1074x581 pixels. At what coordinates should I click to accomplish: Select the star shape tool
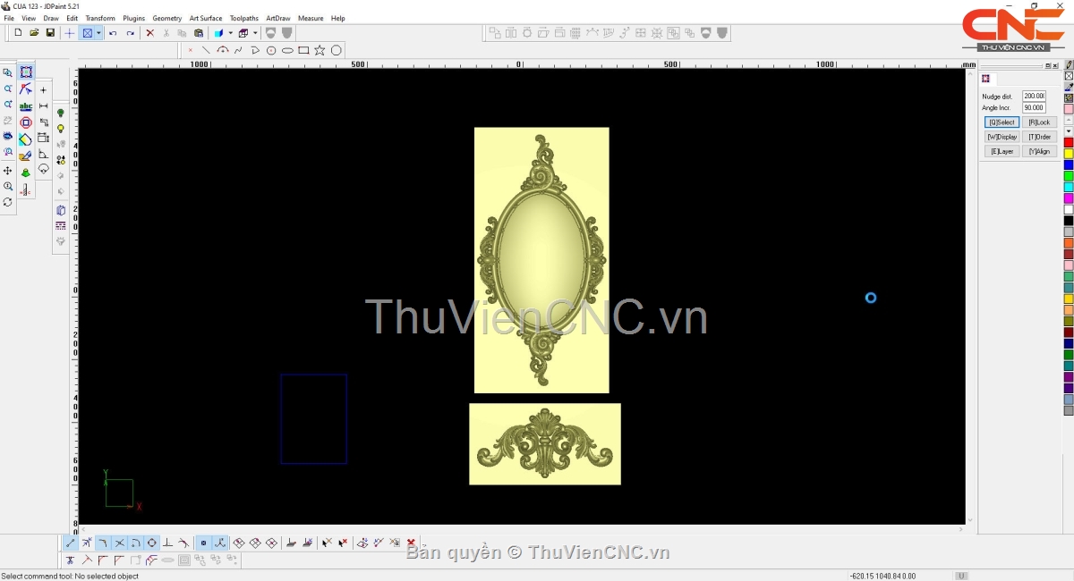click(320, 50)
